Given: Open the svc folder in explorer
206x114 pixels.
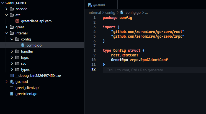Looking at the screenshot, I should click(x=24, y=63).
